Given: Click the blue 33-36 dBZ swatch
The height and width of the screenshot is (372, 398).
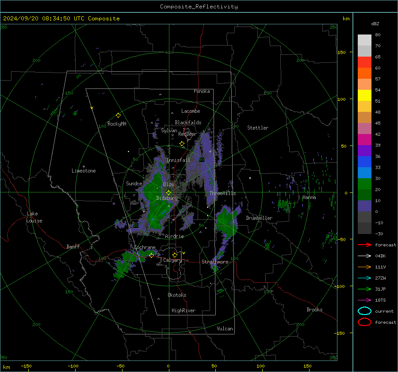Looking at the screenshot, I should coord(364,162).
